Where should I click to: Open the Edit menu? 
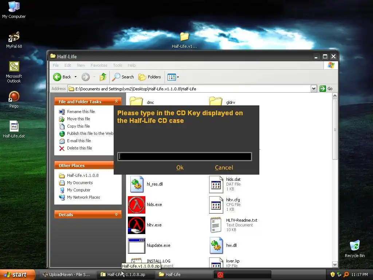click(67, 65)
